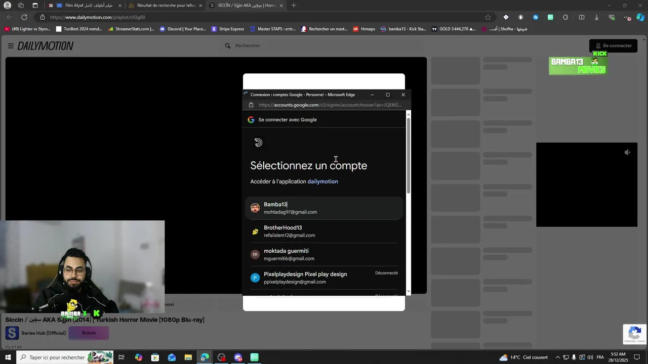Open the tab actions menu icon
The image size is (648, 364).
(x=35, y=5)
